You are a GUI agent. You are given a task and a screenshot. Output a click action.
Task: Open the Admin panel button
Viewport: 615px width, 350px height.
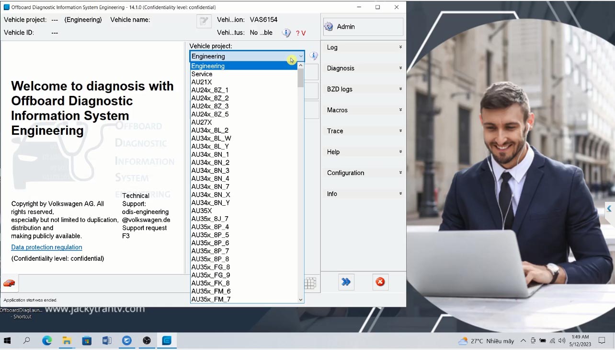363,27
